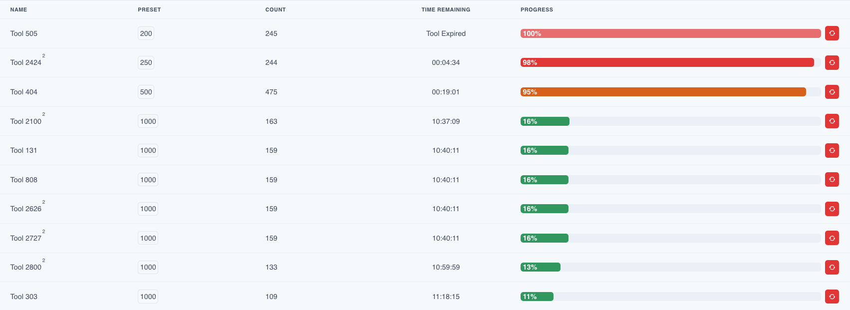Click the Tool Expired status text

[446, 33]
